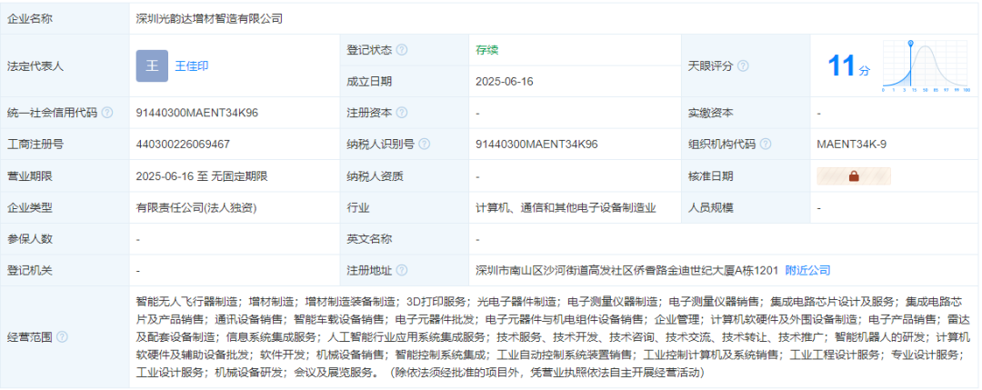Open the 王 avatar of the legal representative
This screenshot has height=390, width=982.
pyautogui.click(x=152, y=65)
